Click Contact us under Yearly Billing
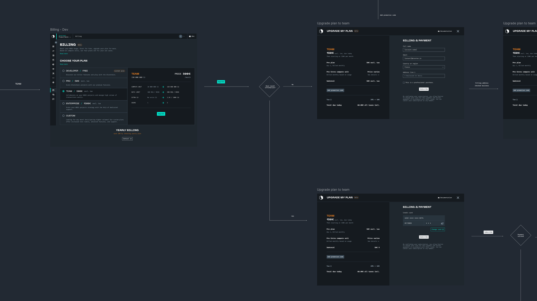Viewport: 537px width, 301px height. click(127, 139)
